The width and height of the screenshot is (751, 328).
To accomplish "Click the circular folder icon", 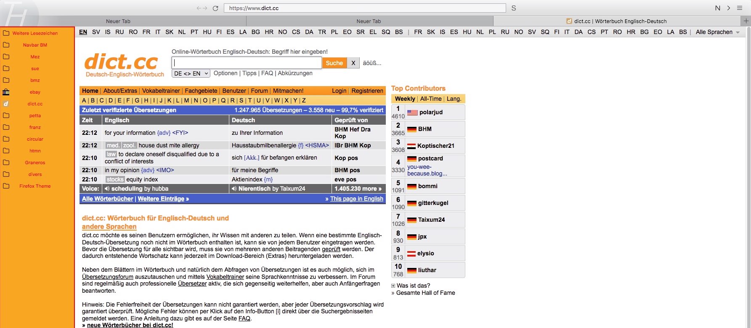I will click(x=6, y=139).
